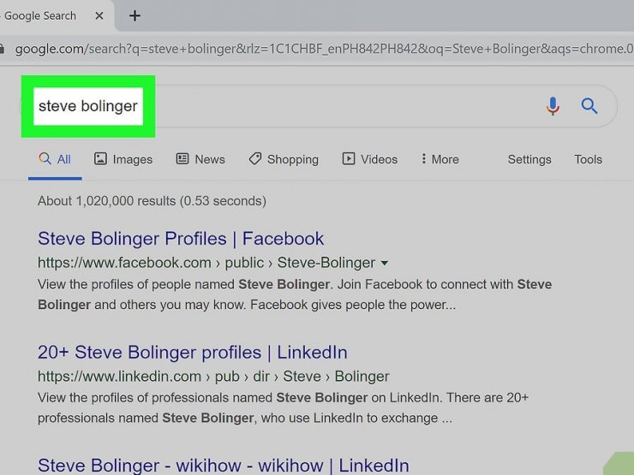Click the facebook.com result URL text
The image size is (634, 475).
coord(206,263)
